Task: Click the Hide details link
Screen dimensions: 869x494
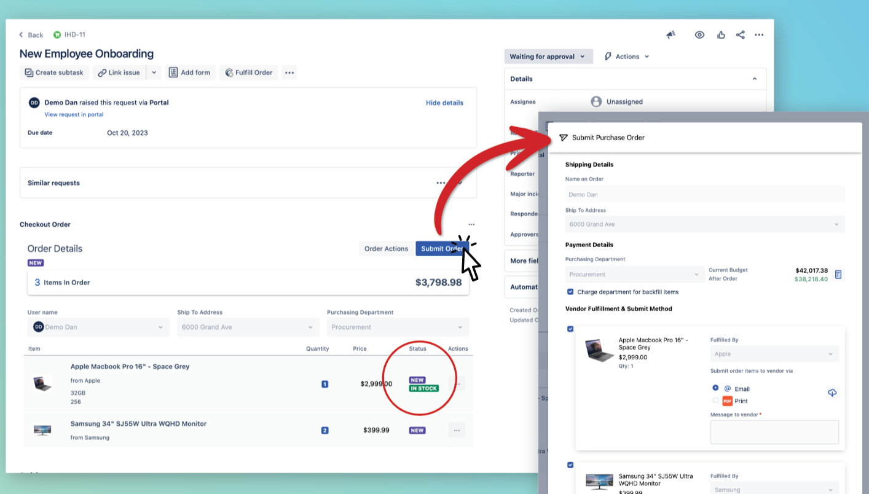Action: pyautogui.click(x=444, y=103)
